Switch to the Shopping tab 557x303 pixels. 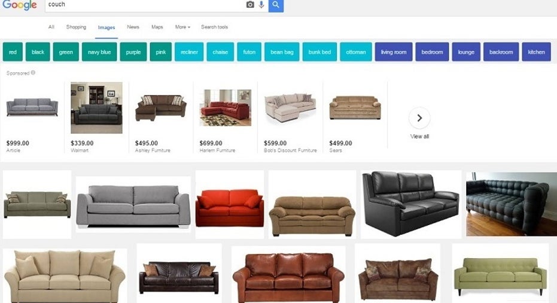pyautogui.click(x=76, y=27)
